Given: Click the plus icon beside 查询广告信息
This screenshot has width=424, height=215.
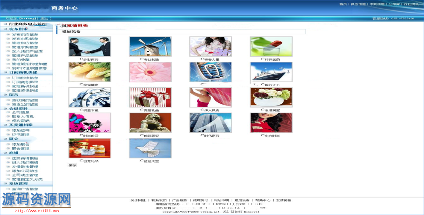Looking at the screenshot, I should pos(8,189).
